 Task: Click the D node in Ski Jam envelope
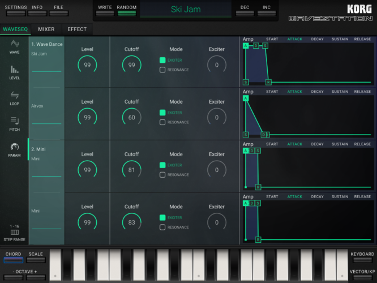[x=256, y=46]
